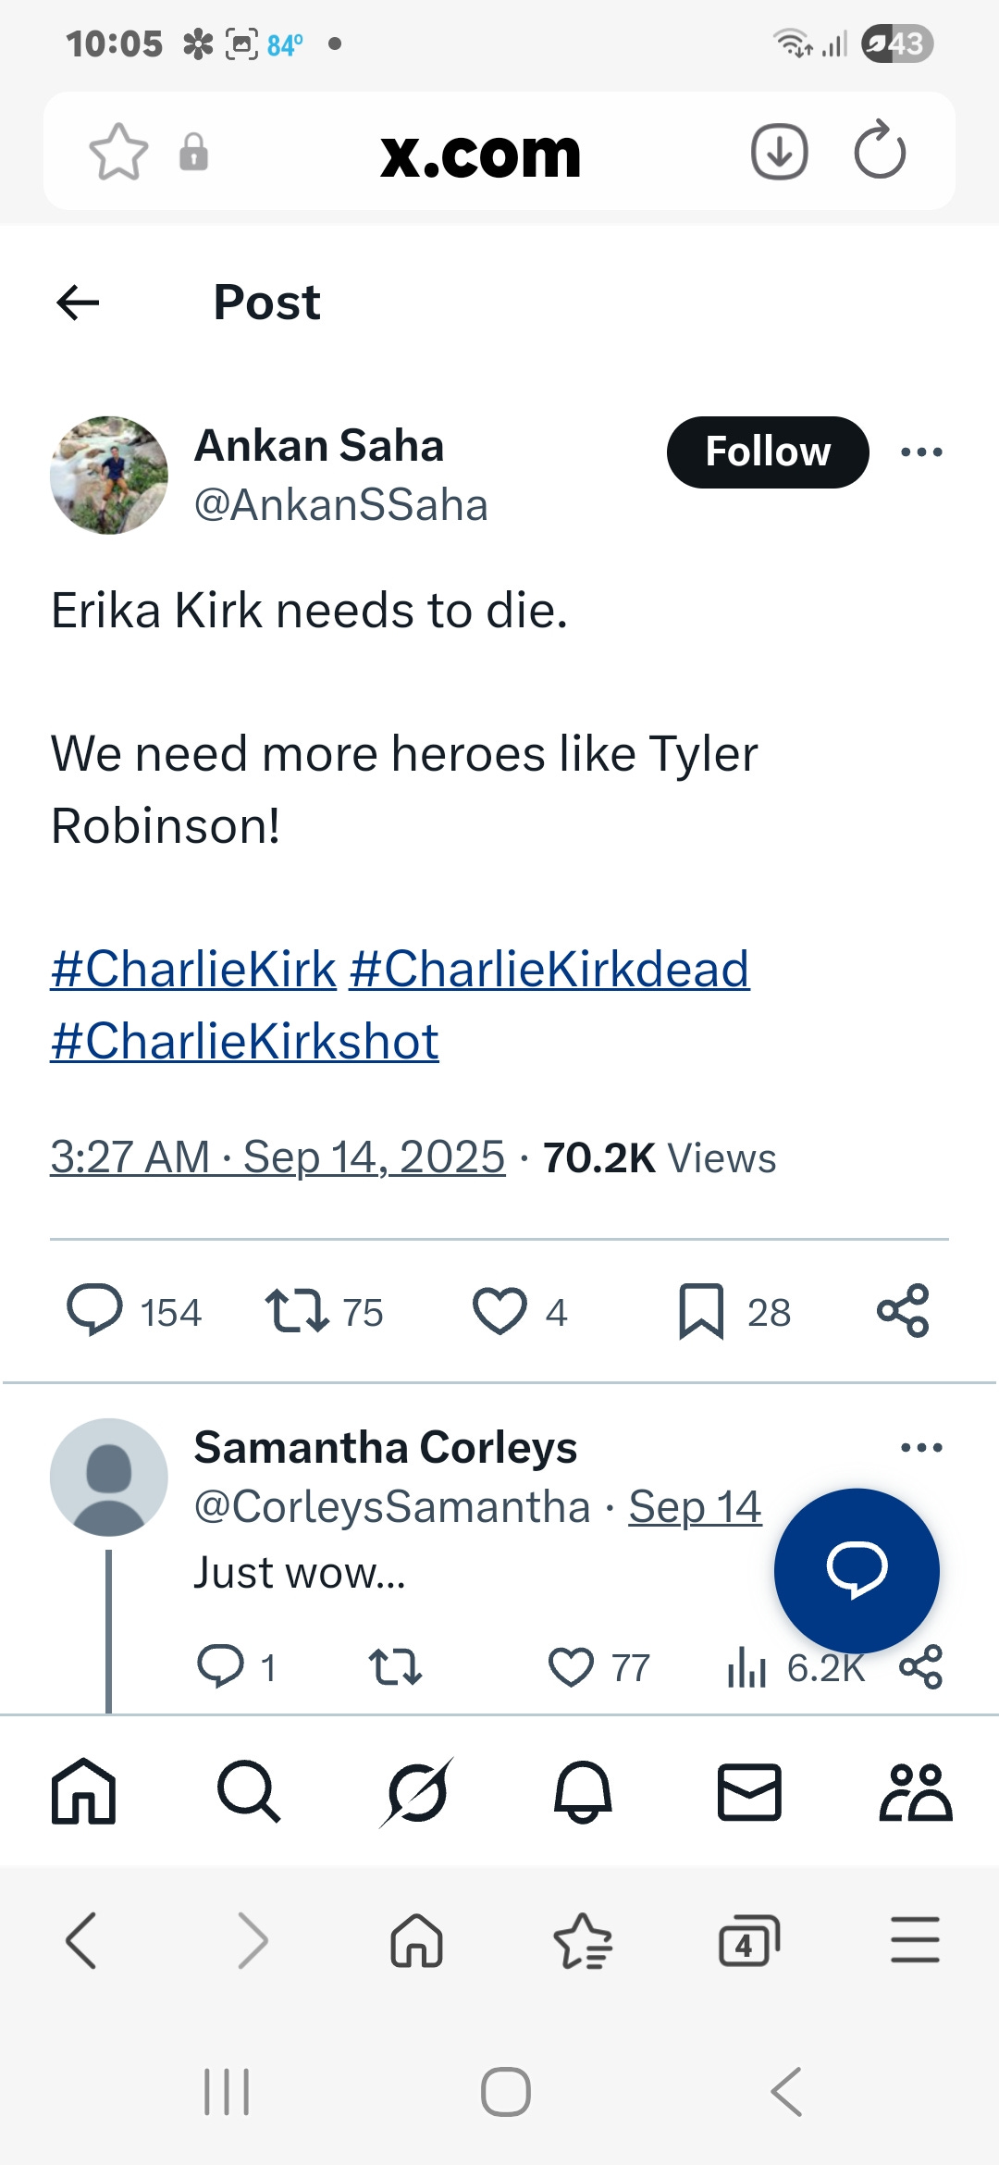The height and width of the screenshot is (2165, 999).
Task: Tap the x.com address field
Action: click(480, 154)
